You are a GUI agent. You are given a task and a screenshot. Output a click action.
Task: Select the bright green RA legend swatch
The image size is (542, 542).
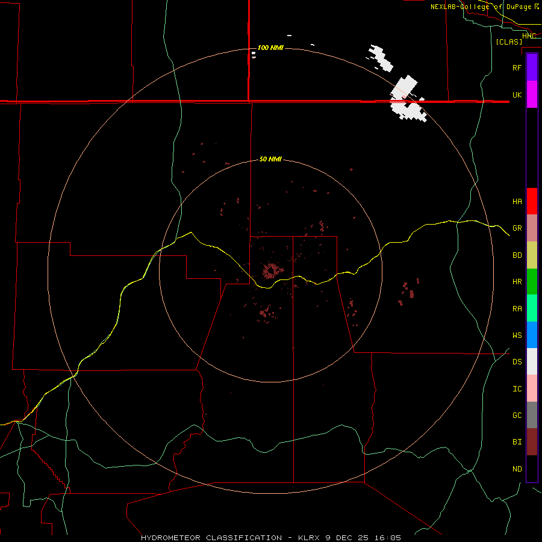(532, 308)
